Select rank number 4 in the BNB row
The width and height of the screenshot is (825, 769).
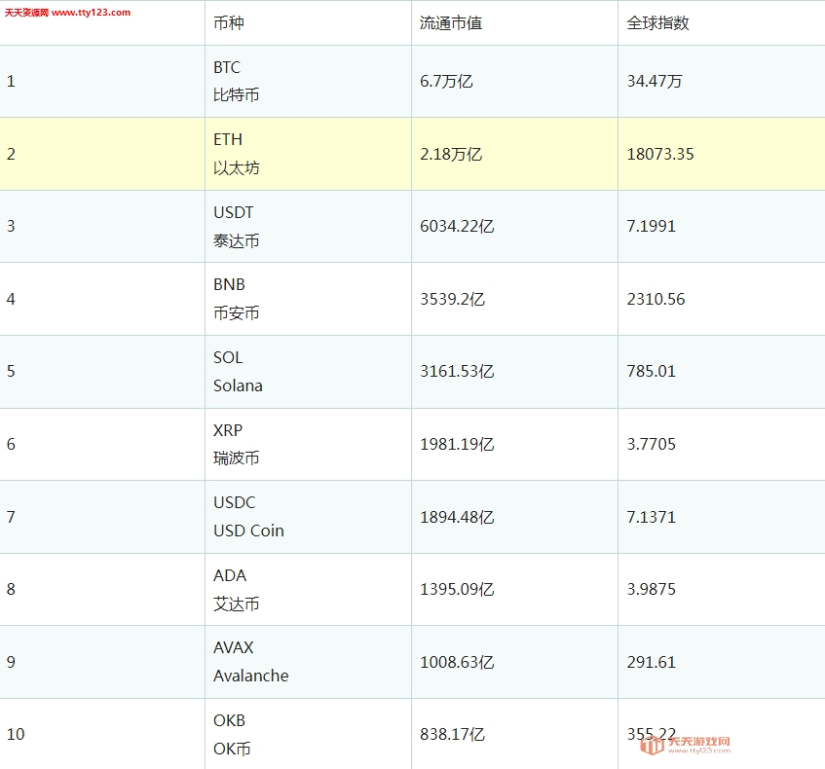11,299
